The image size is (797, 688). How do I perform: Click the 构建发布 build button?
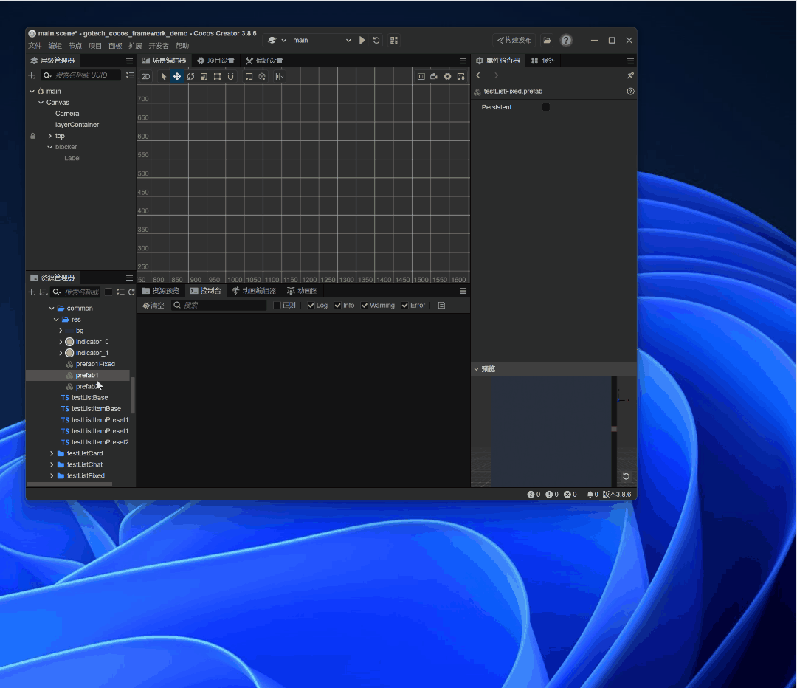[x=514, y=40]
